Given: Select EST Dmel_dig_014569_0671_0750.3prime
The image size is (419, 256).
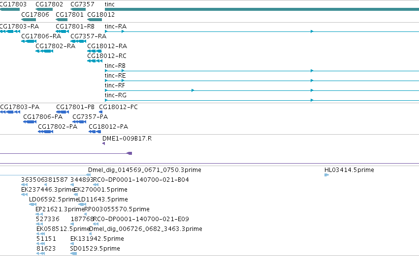Looking at the screenshot, I should click(145, 170).
